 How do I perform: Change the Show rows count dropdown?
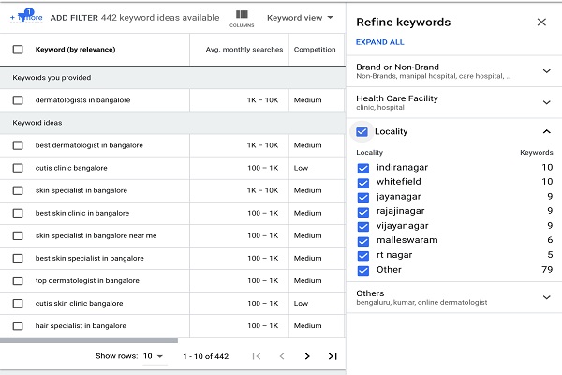pos(154,356)
